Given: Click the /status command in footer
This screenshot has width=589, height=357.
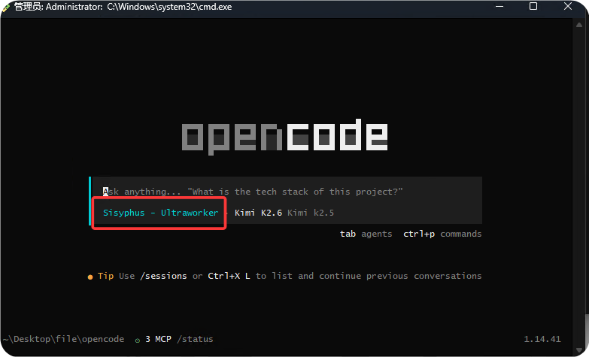Looking at the screenshot, I should (x=195, y=339).
